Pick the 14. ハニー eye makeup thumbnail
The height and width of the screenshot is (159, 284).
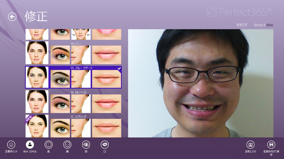pyautogui.click(x=60, y=55)
